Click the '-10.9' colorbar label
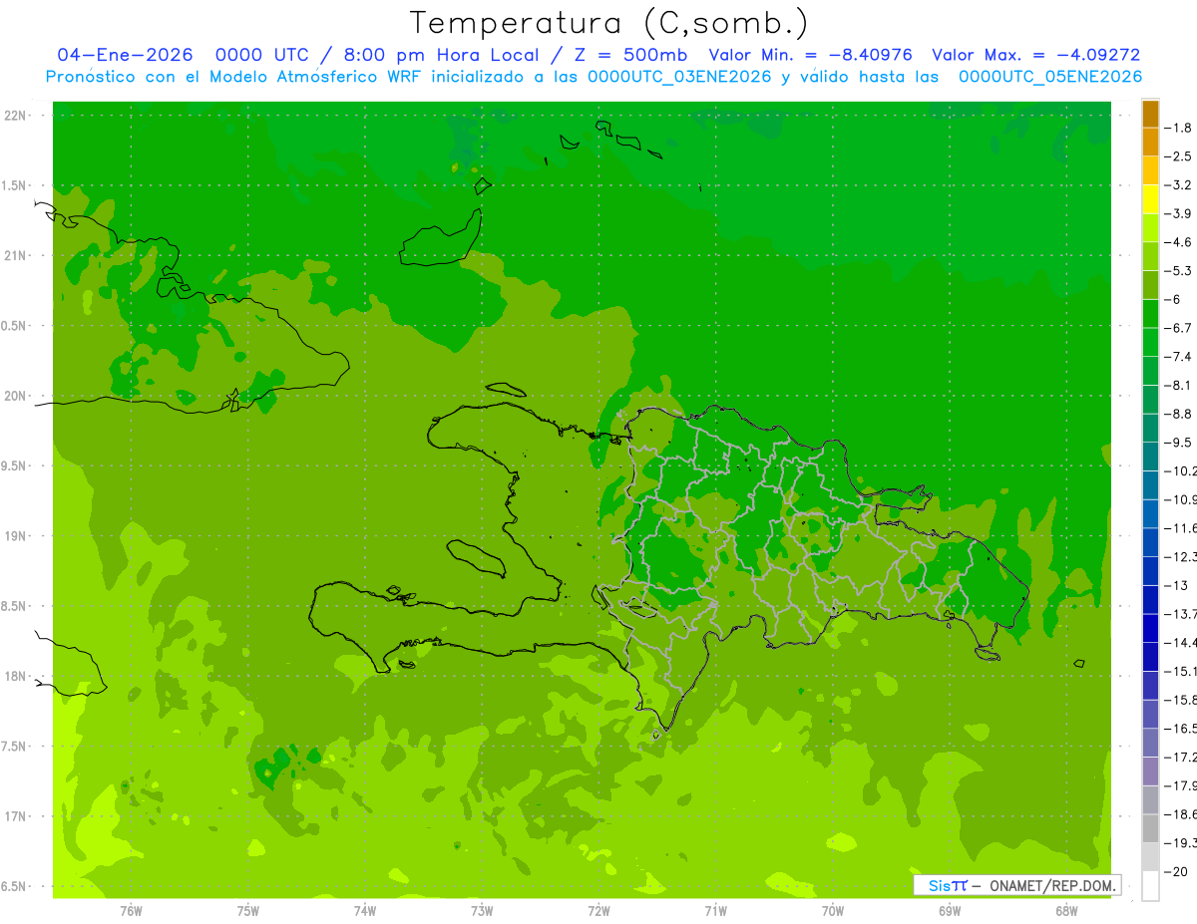1197x924 pixels. click(x=1180, y=499)
